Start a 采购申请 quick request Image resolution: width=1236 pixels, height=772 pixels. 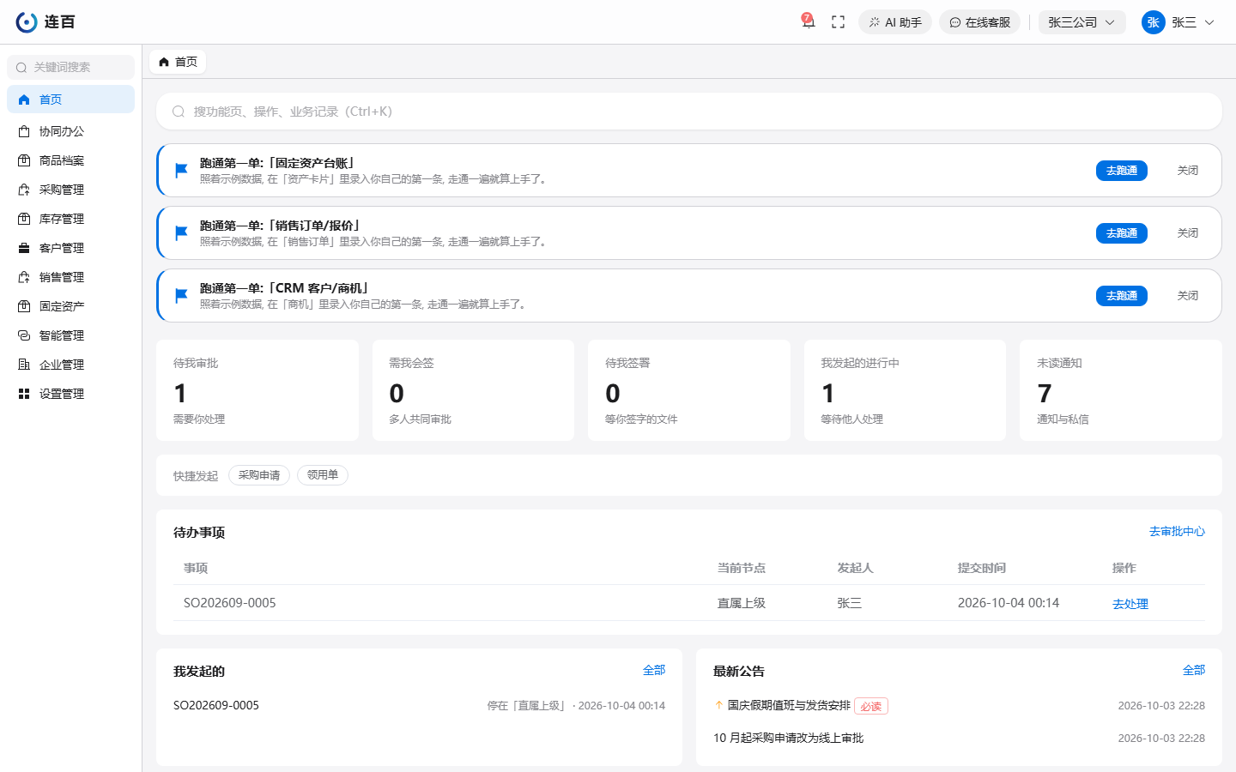(x=259, y=475)
